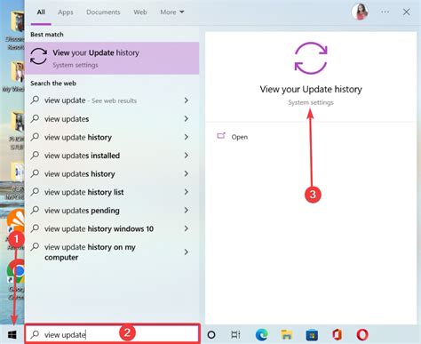Screen dimensions: 421x344
Task: Select 'view update - See web results'
Action: (112, 100)
